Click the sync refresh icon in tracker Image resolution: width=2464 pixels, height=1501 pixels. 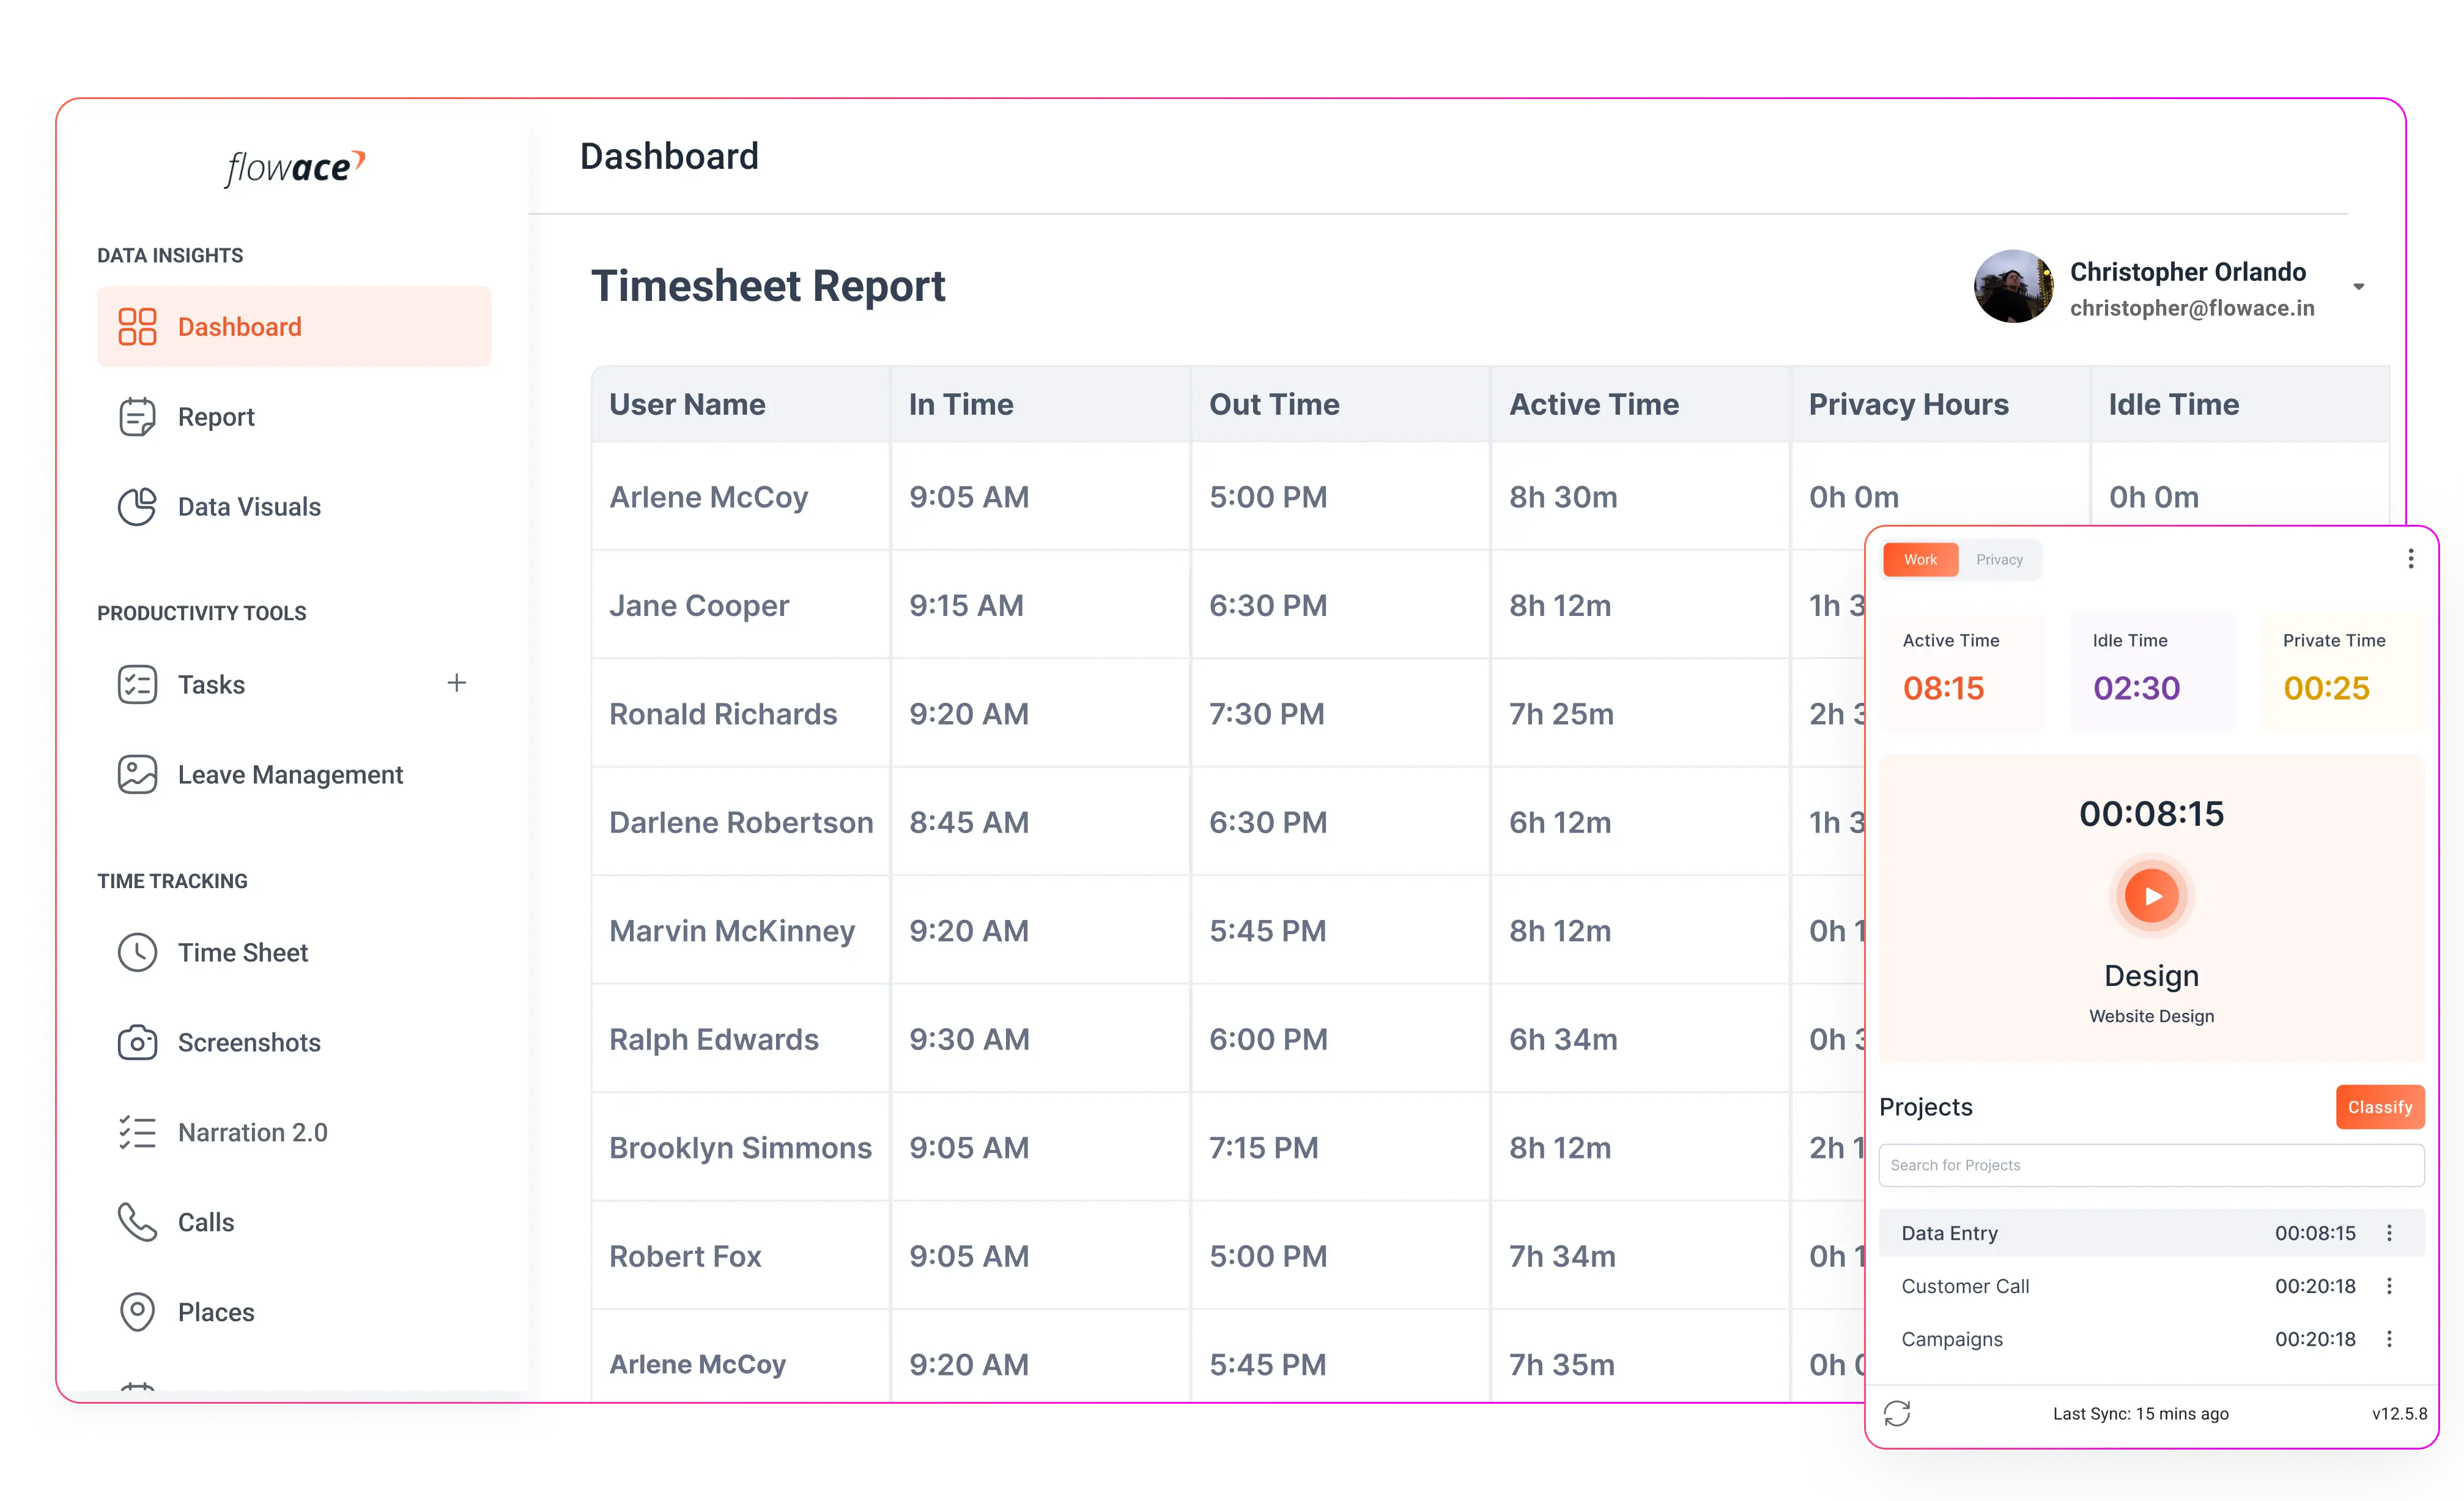tap(1897, 1413)
